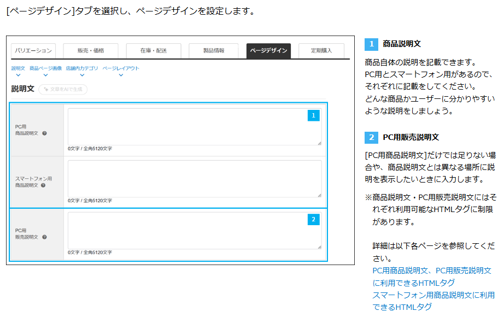
Task: Open the 販売・価格 tab
Action: [90, 51]
